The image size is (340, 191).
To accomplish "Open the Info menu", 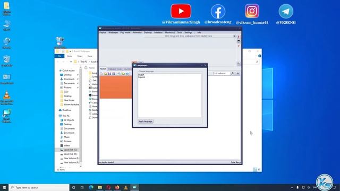I will click(199, 32).
